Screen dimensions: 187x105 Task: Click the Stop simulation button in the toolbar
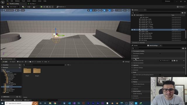pyautogui.click(x=47, y=7)
